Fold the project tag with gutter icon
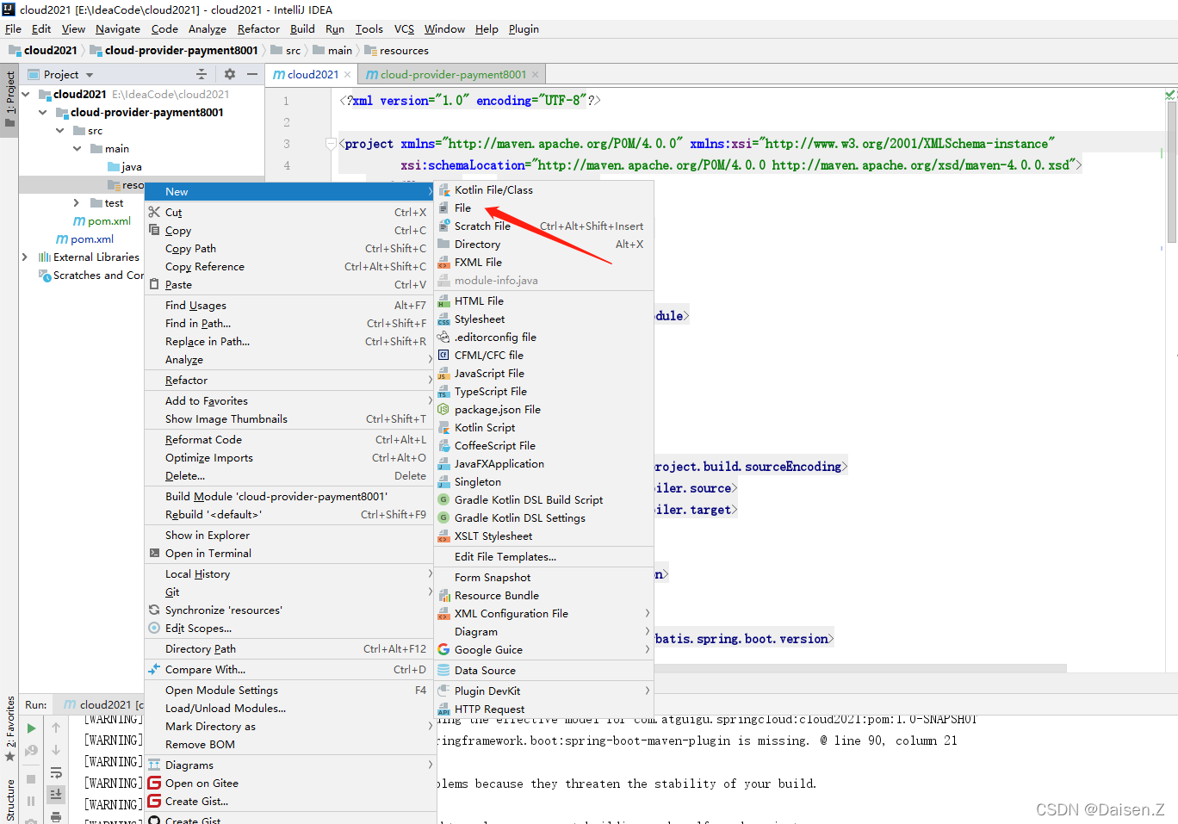This screenshot has height=824, width=1178. 331,144
